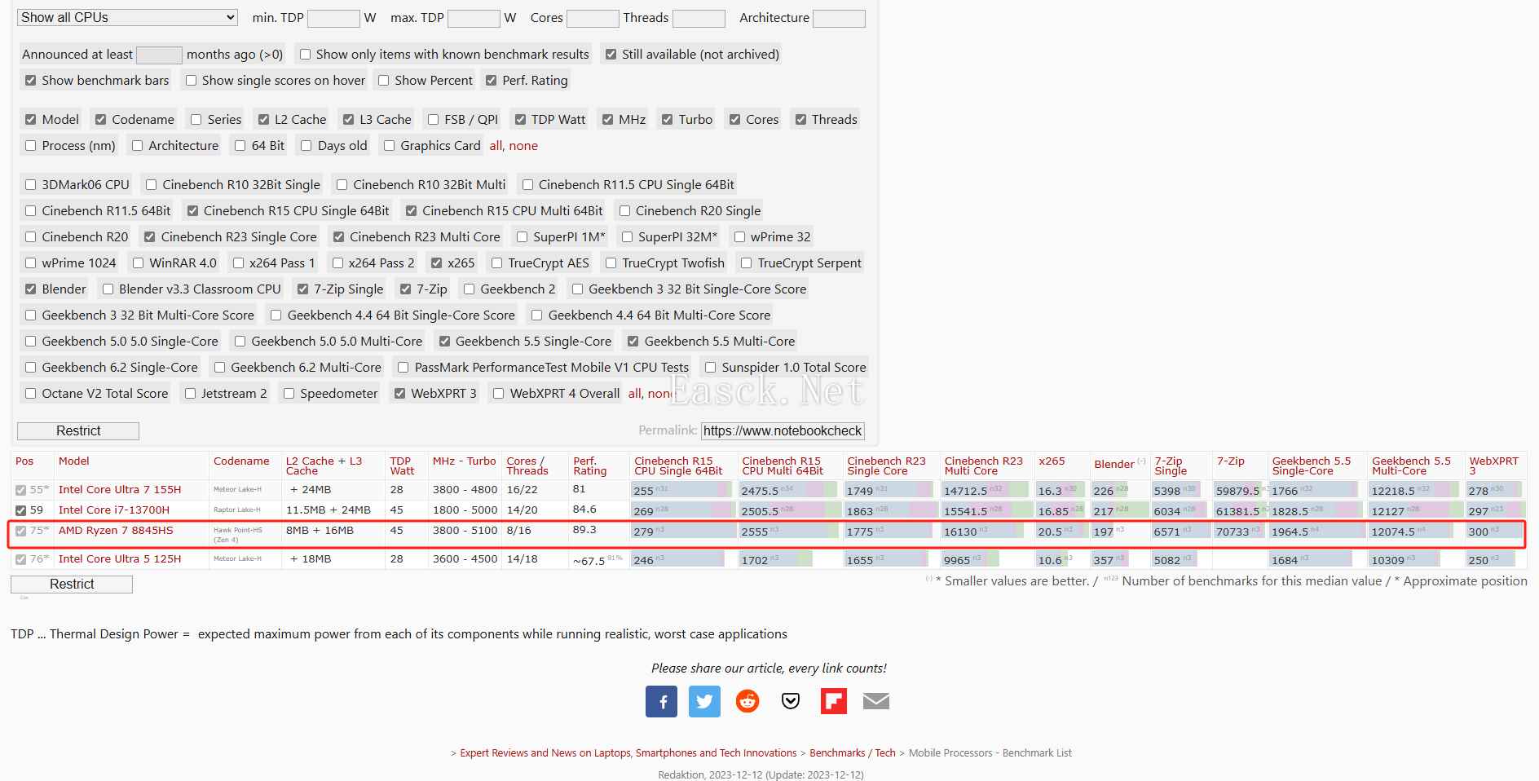Click the 'Announced at least' months field

(159, 55)
